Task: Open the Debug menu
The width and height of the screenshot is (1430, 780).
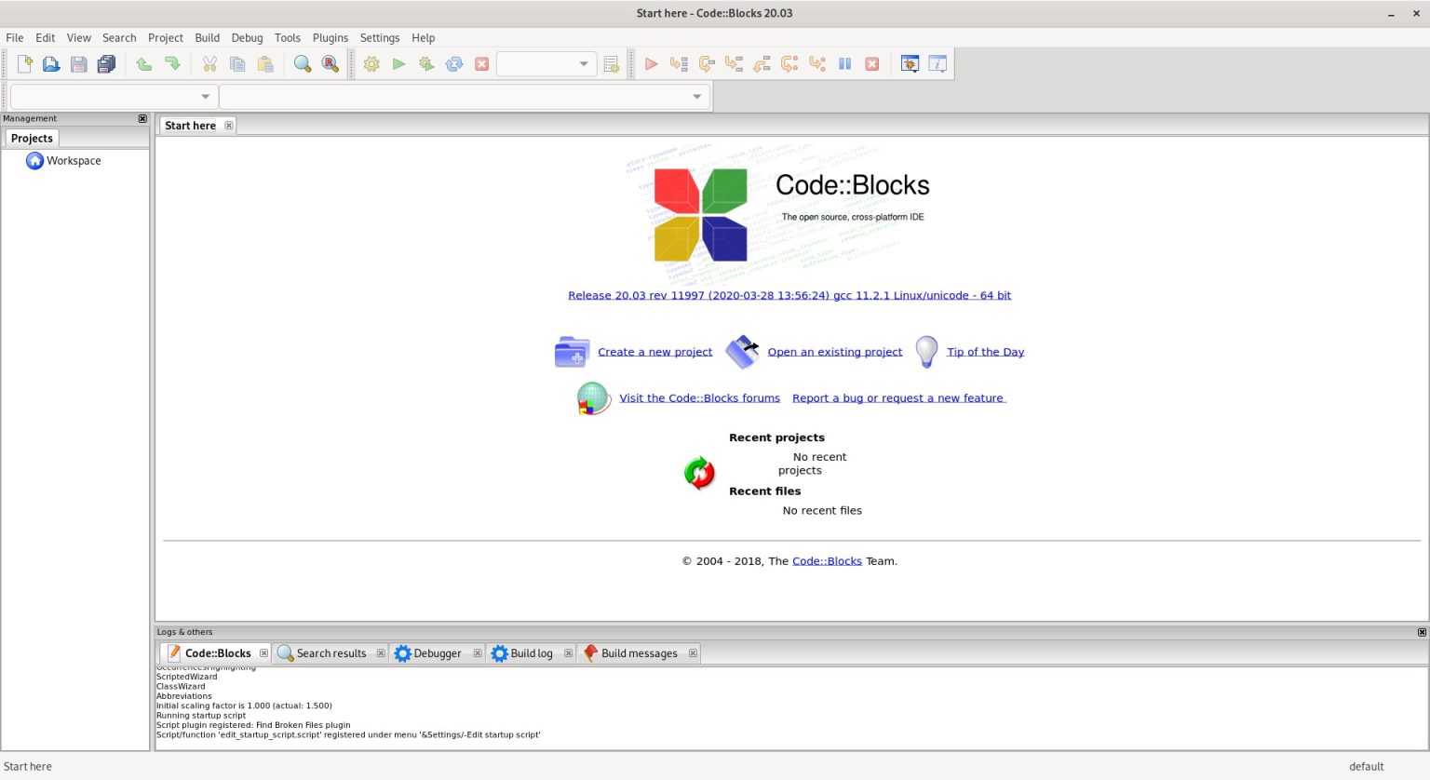Action: [x=247, y=38]
